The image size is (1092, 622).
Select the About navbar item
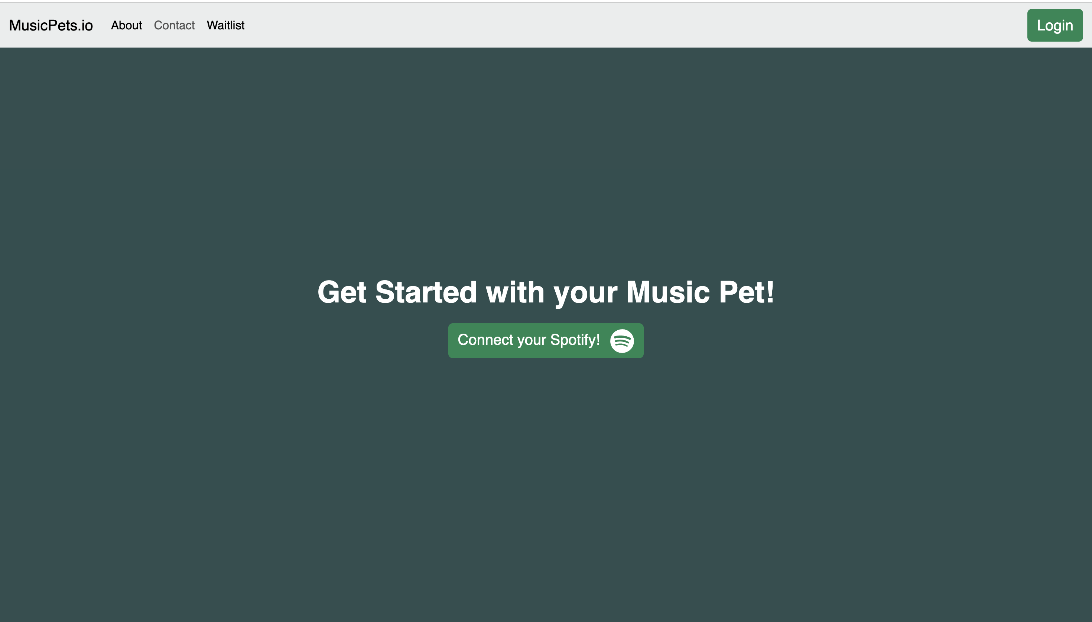pos(126,25)
